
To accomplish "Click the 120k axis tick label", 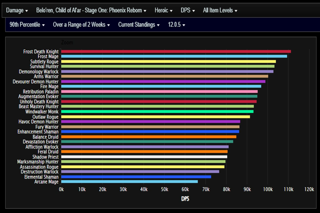I will (x=309, y=189).
